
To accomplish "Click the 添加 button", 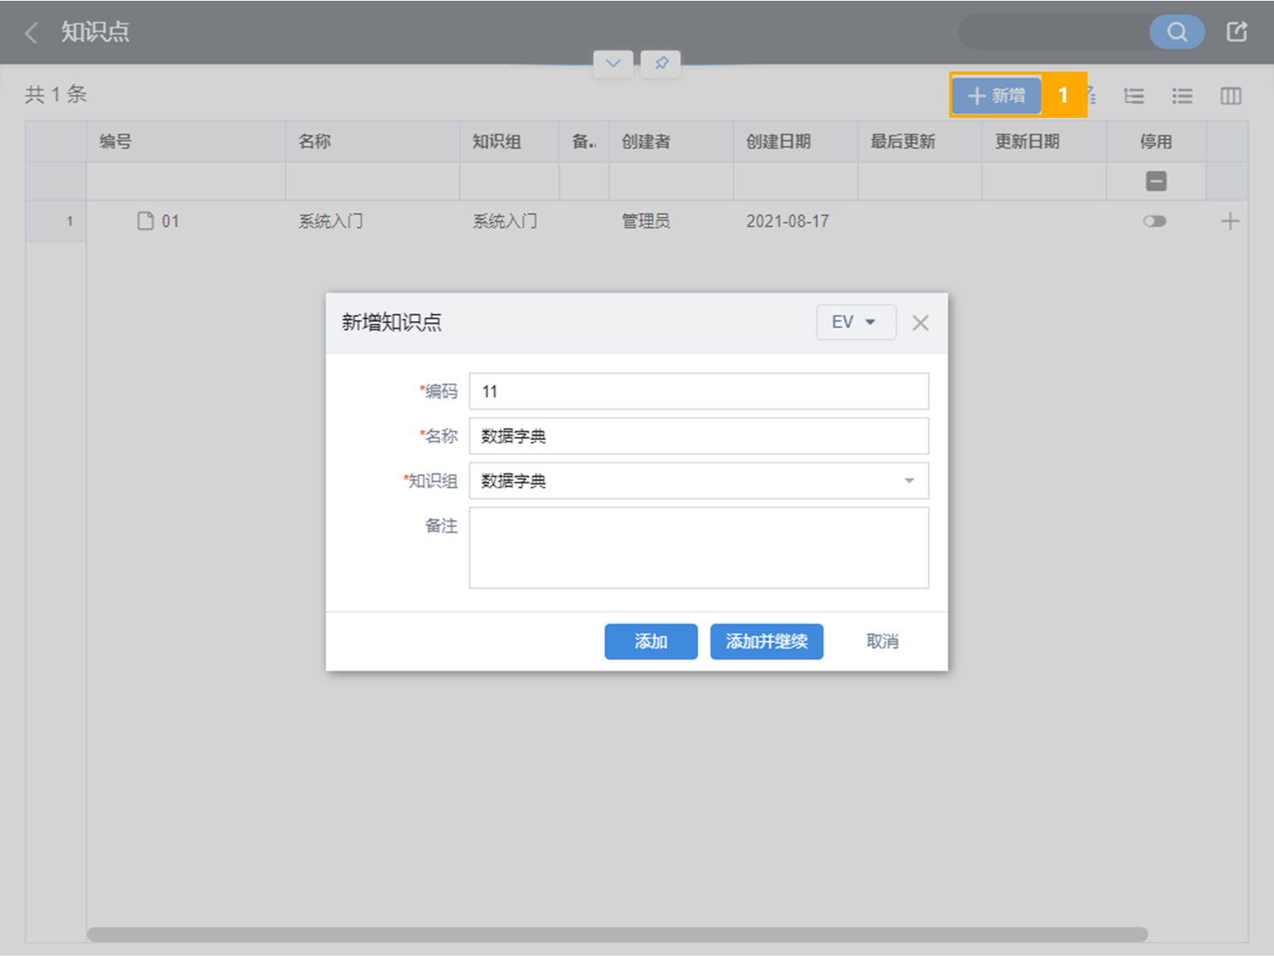I will tap(651, 641).
